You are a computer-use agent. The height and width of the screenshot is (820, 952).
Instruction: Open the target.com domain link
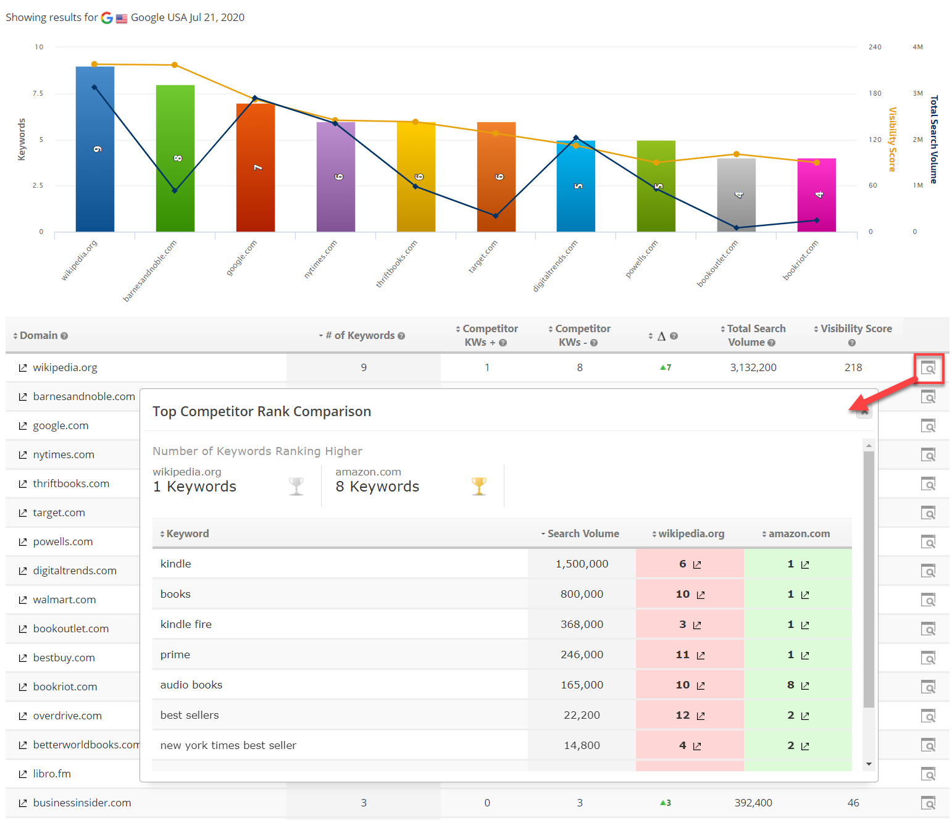(59, 512)
